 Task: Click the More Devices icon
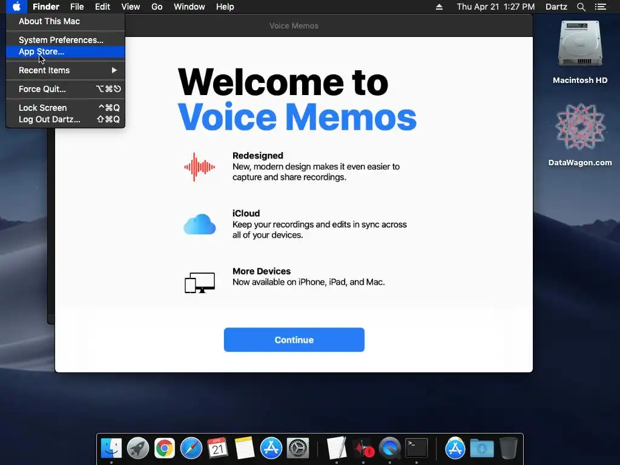click(x=200, y=283)
